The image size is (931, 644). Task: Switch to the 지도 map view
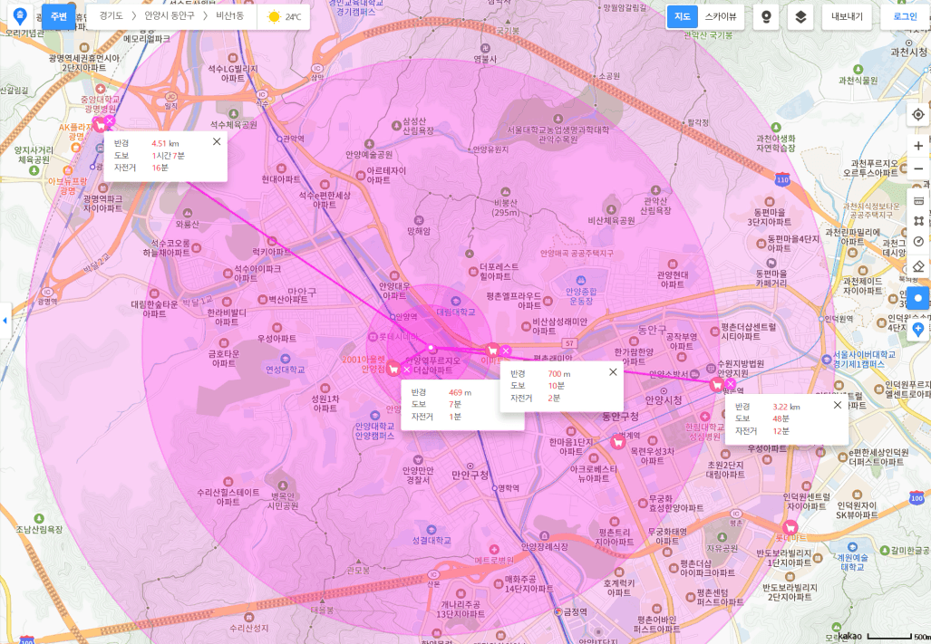tap(683, 16)
